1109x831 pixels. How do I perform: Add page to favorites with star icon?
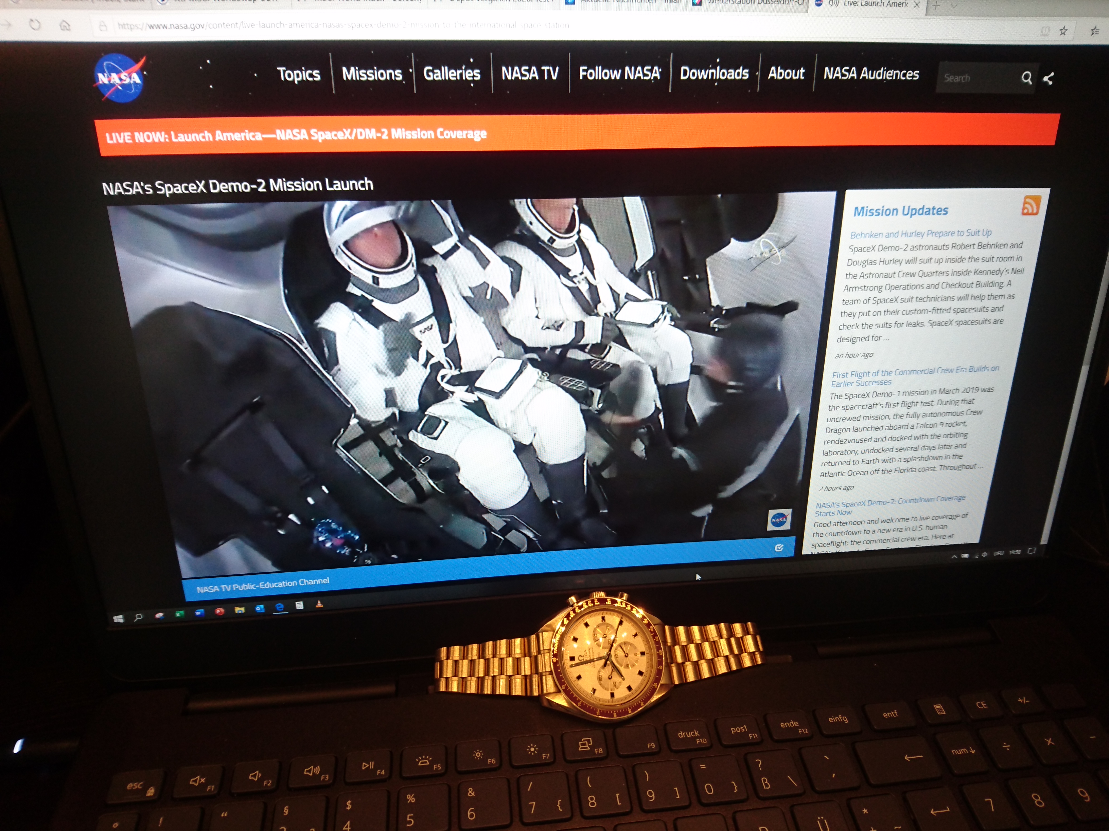1063,31
